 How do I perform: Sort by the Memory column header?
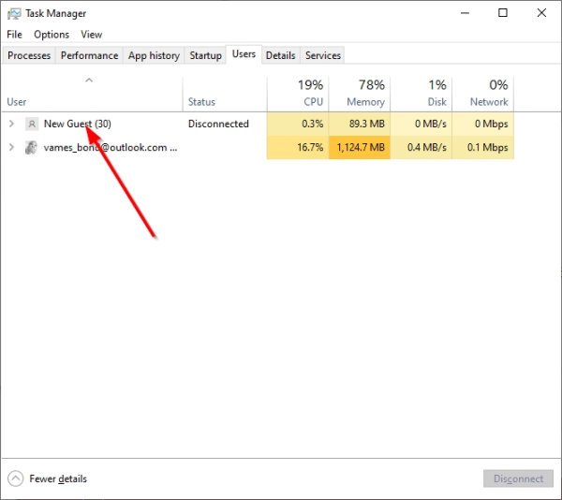coord(360,94)
